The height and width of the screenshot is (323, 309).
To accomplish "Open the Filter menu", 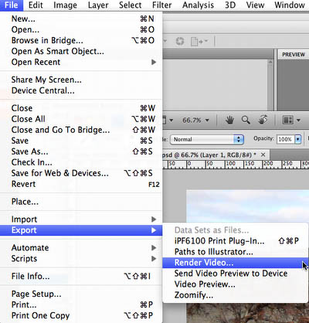I will click(x=161, y=5).
